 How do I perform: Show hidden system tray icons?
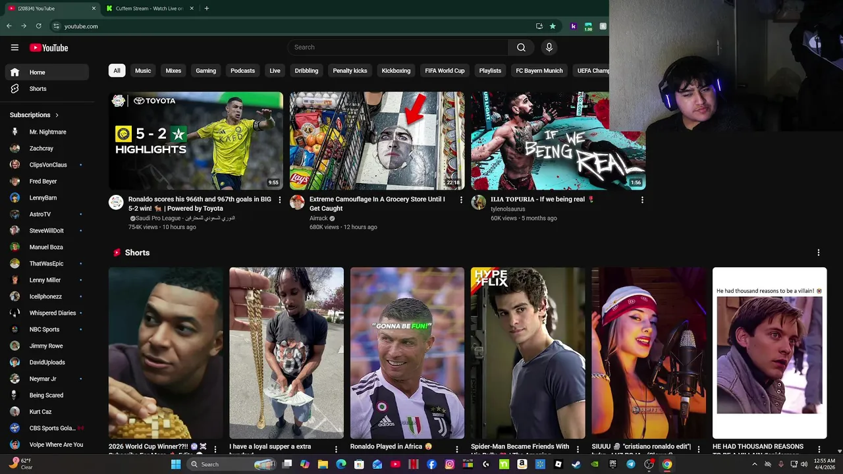point(754,464)
